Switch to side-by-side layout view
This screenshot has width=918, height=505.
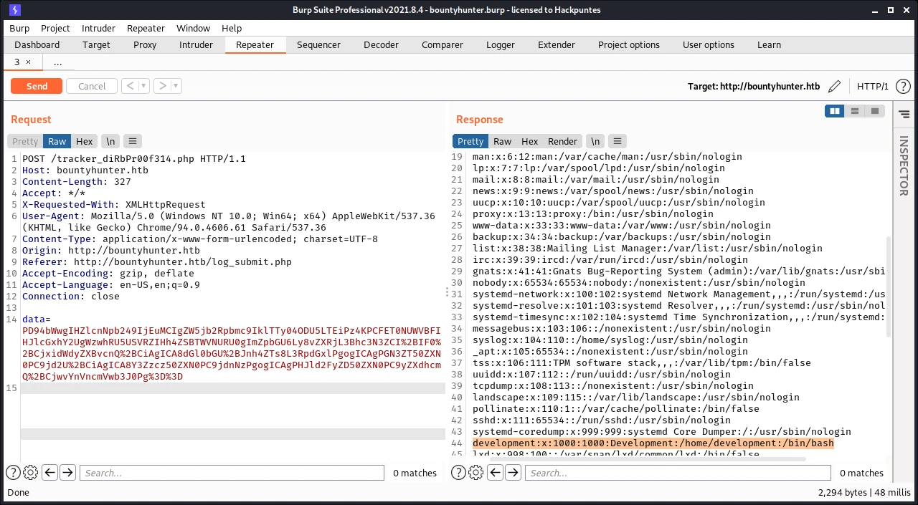click(x=834, y=111)
